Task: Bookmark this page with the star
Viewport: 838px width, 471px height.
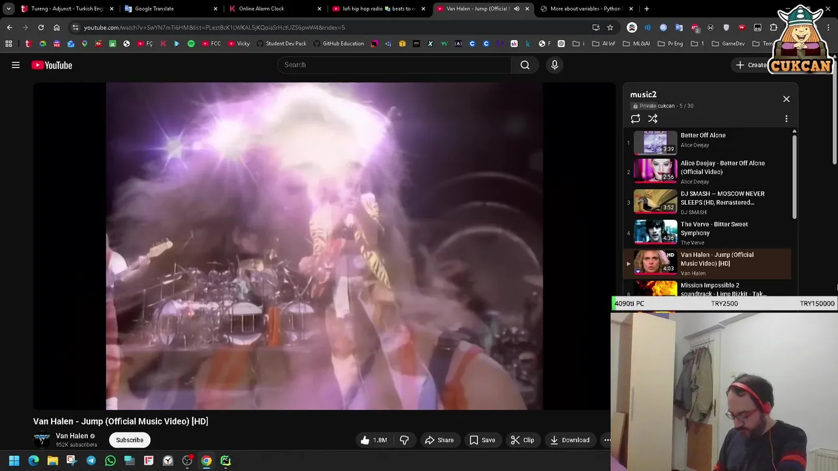Action: pos(610,27)
